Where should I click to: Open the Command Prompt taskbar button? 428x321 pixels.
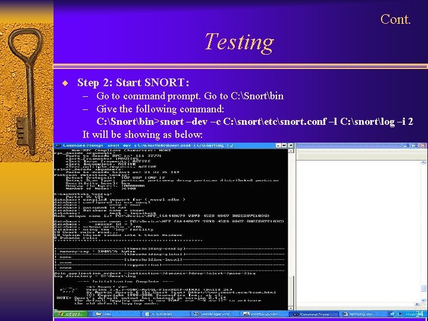pyautogui.click(x=314, y=314)
